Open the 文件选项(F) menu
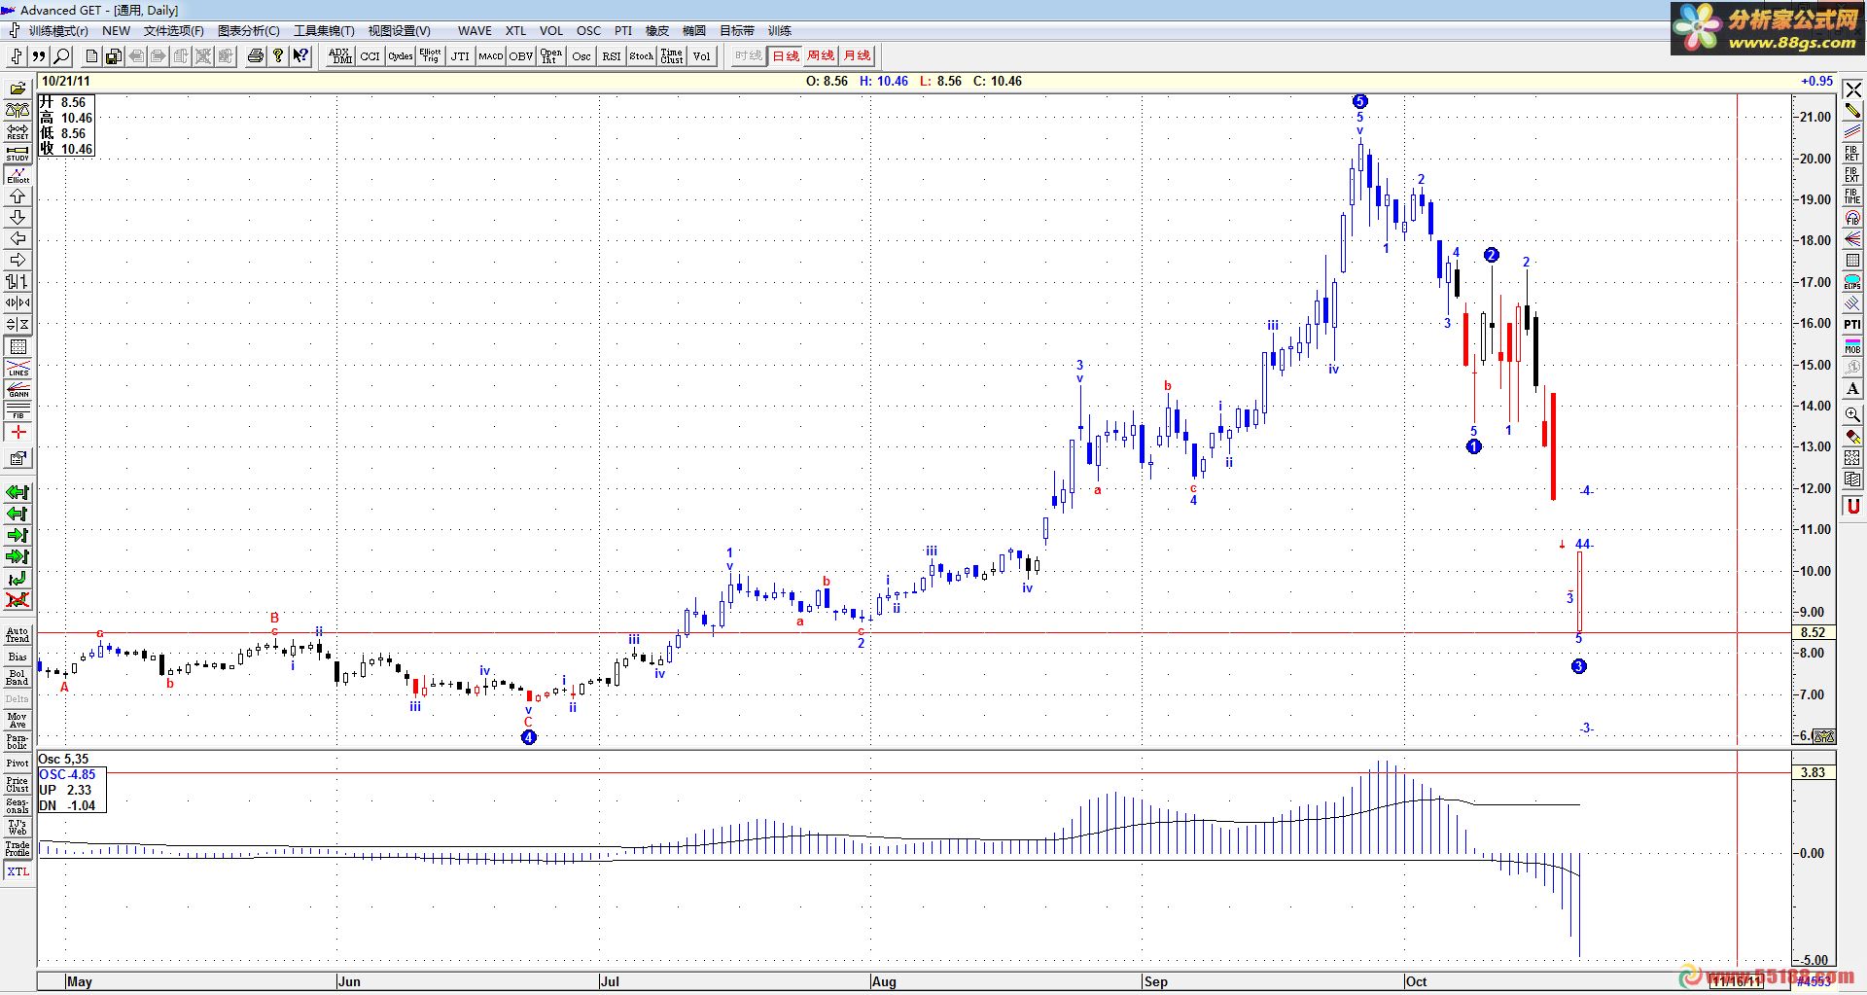 coord(174,31)
